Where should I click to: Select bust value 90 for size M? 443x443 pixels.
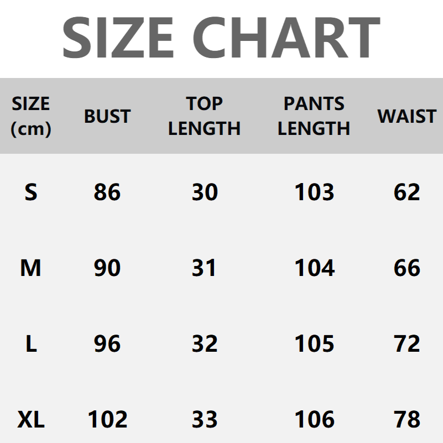pyautogui.click(x=107, y=268)
